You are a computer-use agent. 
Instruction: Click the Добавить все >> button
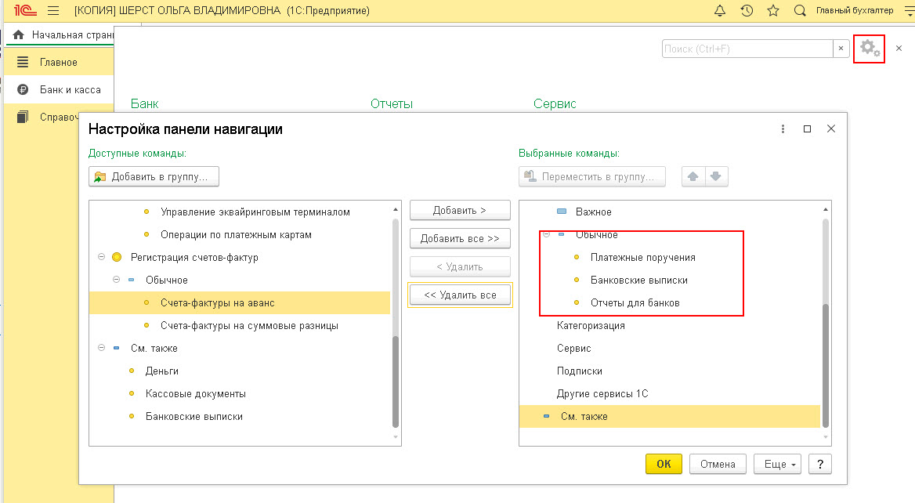460,238
